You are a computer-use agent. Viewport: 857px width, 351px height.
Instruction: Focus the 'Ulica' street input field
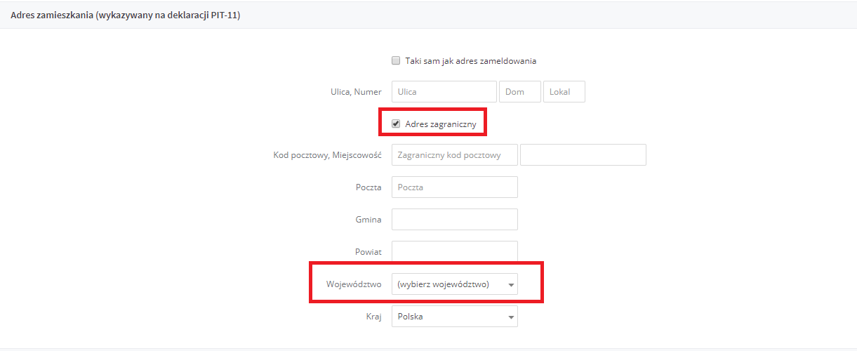(444, 92)
